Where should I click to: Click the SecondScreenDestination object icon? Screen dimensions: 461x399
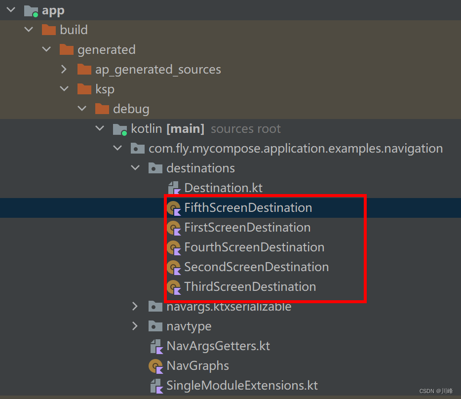click(174, 267)
